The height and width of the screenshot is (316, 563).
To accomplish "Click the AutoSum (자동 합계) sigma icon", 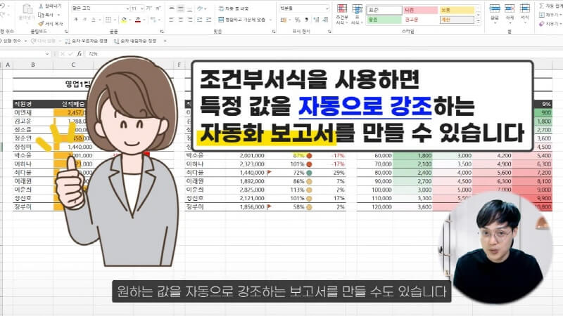I will (x=542, y=6).
